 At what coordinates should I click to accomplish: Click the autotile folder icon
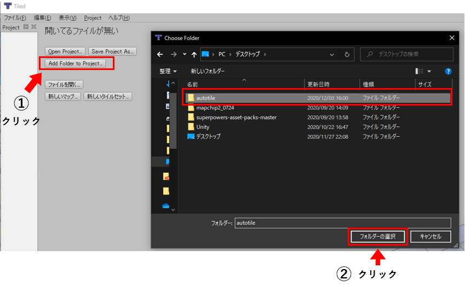[x=191, y=97]
